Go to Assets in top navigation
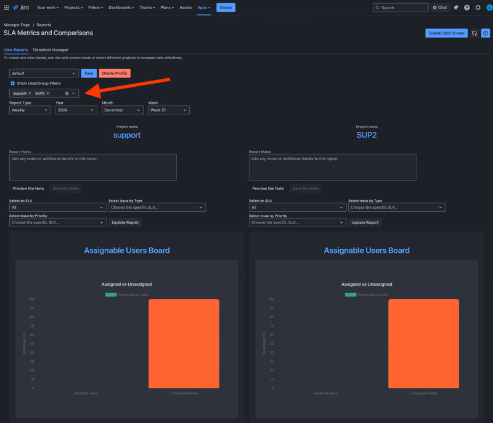The width and height of the screenshot is (493, 423). 185,7
